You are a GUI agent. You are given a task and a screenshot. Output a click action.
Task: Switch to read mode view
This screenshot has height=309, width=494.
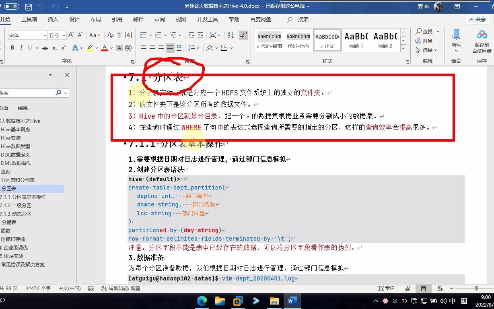point(408,288)
